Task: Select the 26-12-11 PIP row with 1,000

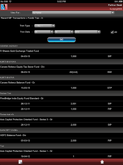Action: click(x=61, y=109)
